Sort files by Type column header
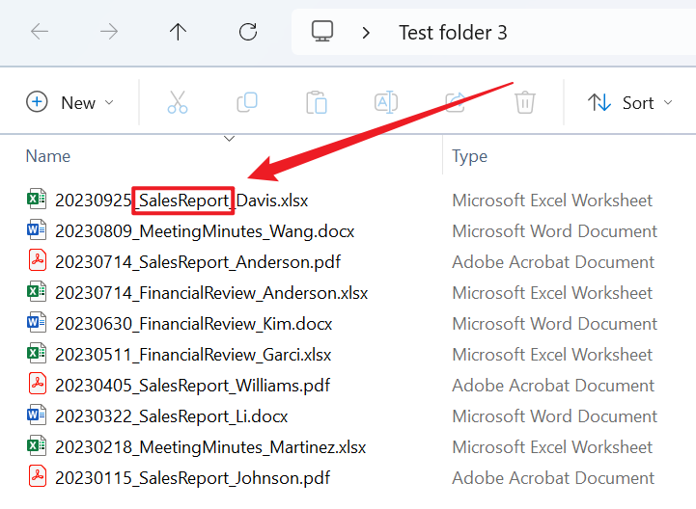696x509 pixels. 470,156
